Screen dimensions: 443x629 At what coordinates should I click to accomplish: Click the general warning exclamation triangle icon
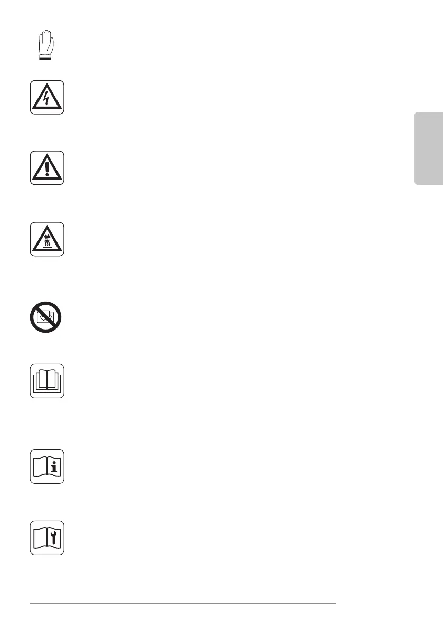click(x=47, y=167)
